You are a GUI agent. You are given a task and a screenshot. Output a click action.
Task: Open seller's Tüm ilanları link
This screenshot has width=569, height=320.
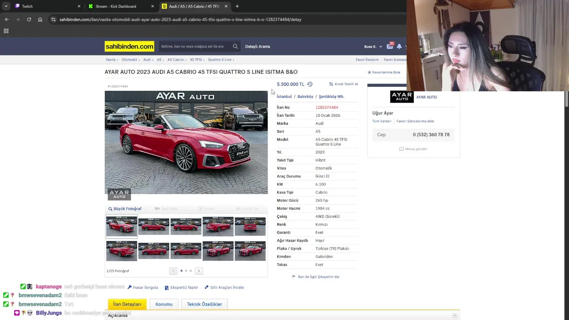(x=382, y=121)
